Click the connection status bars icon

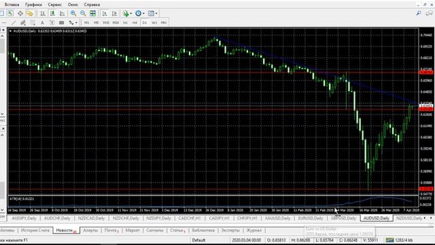pos(389,240)
